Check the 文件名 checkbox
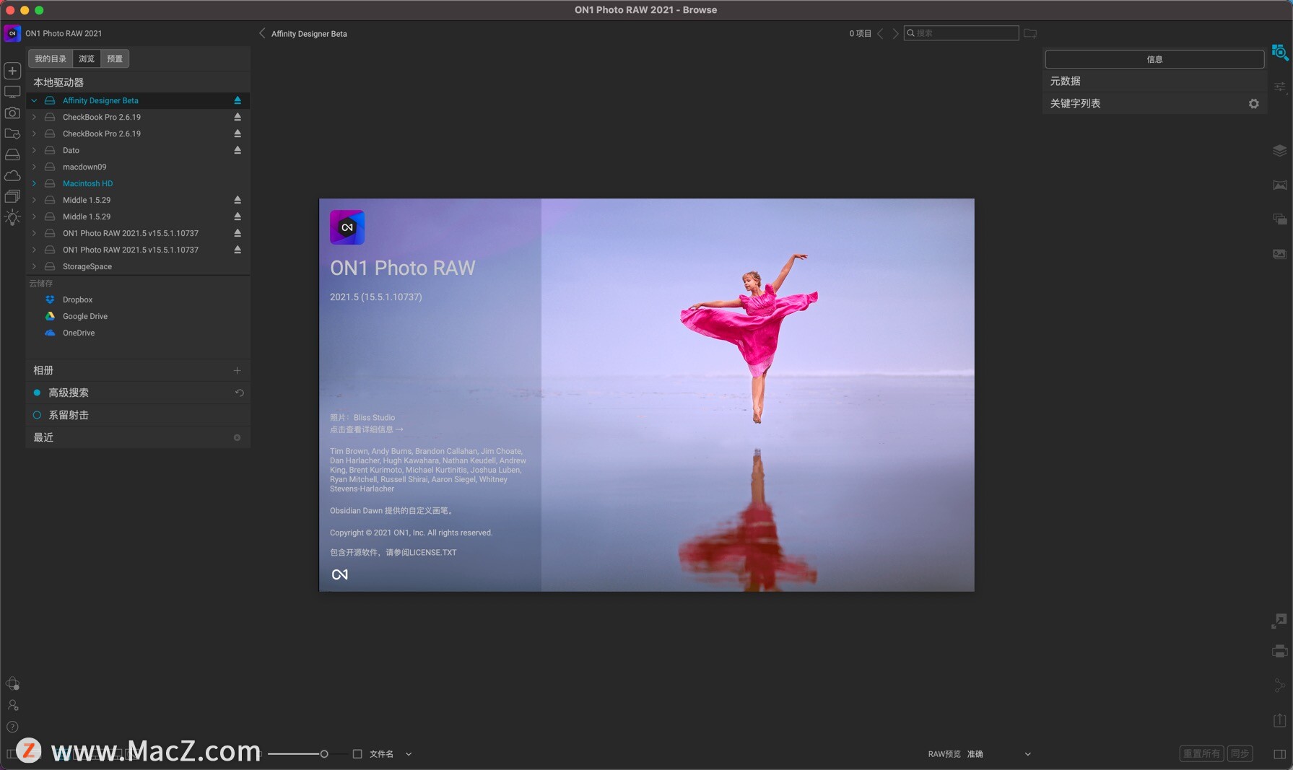 (x=357, y=754)
